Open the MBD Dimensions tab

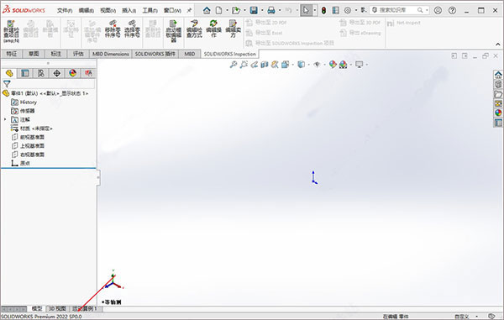111,54
